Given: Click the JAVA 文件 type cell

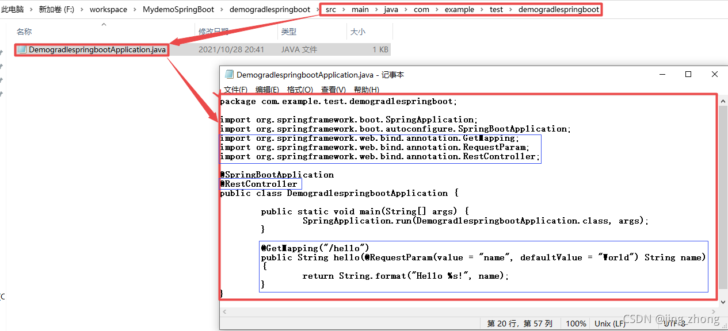Looking at the screenshot, I should [x=299, y=49].
